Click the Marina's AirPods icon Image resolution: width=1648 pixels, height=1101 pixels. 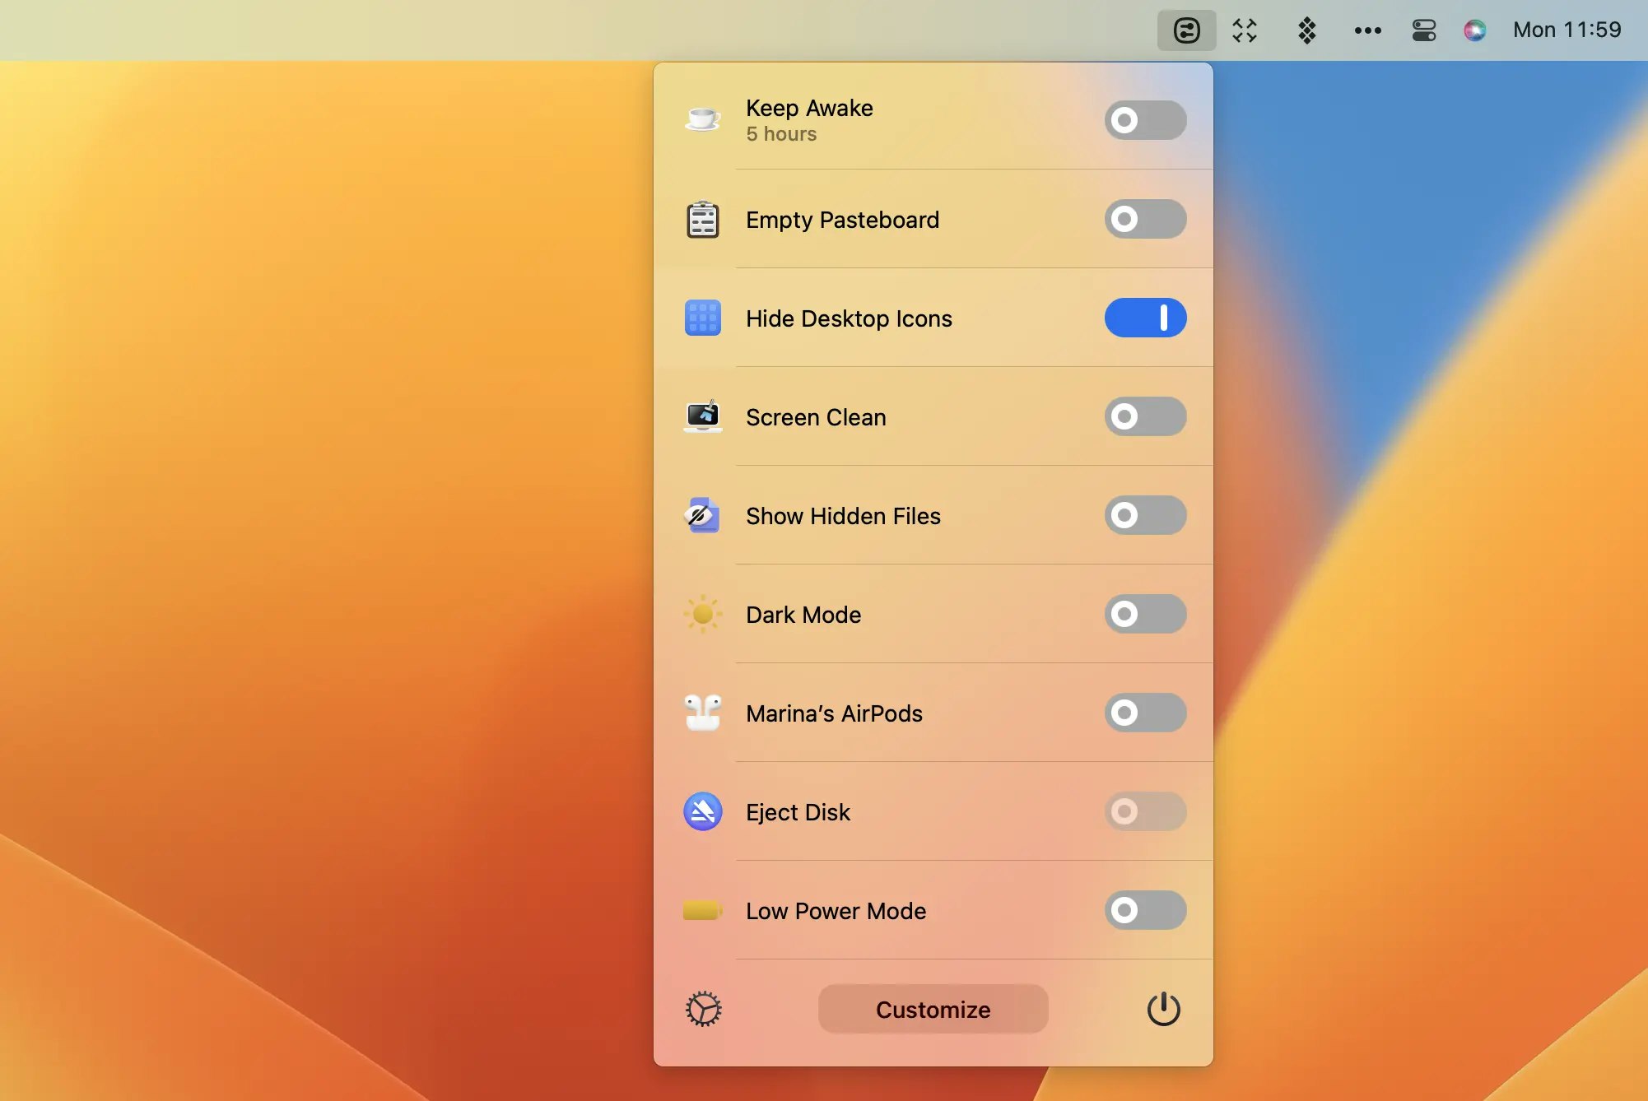point(702,713)
